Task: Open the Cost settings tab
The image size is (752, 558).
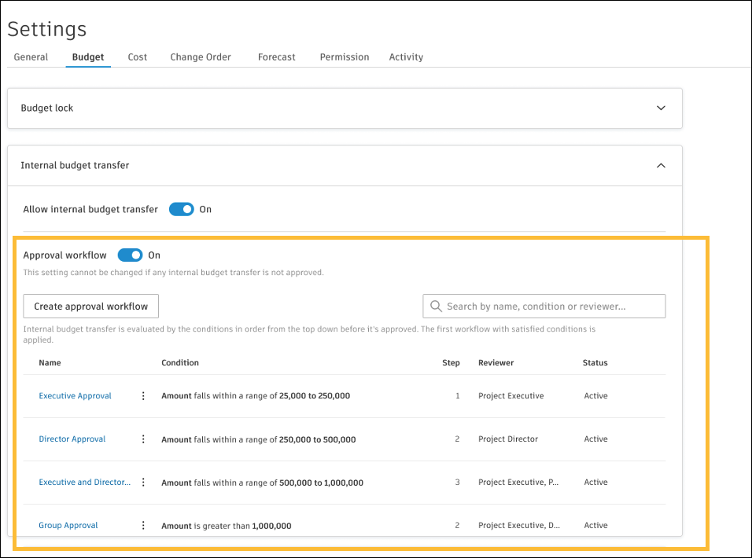Action: 138,57
